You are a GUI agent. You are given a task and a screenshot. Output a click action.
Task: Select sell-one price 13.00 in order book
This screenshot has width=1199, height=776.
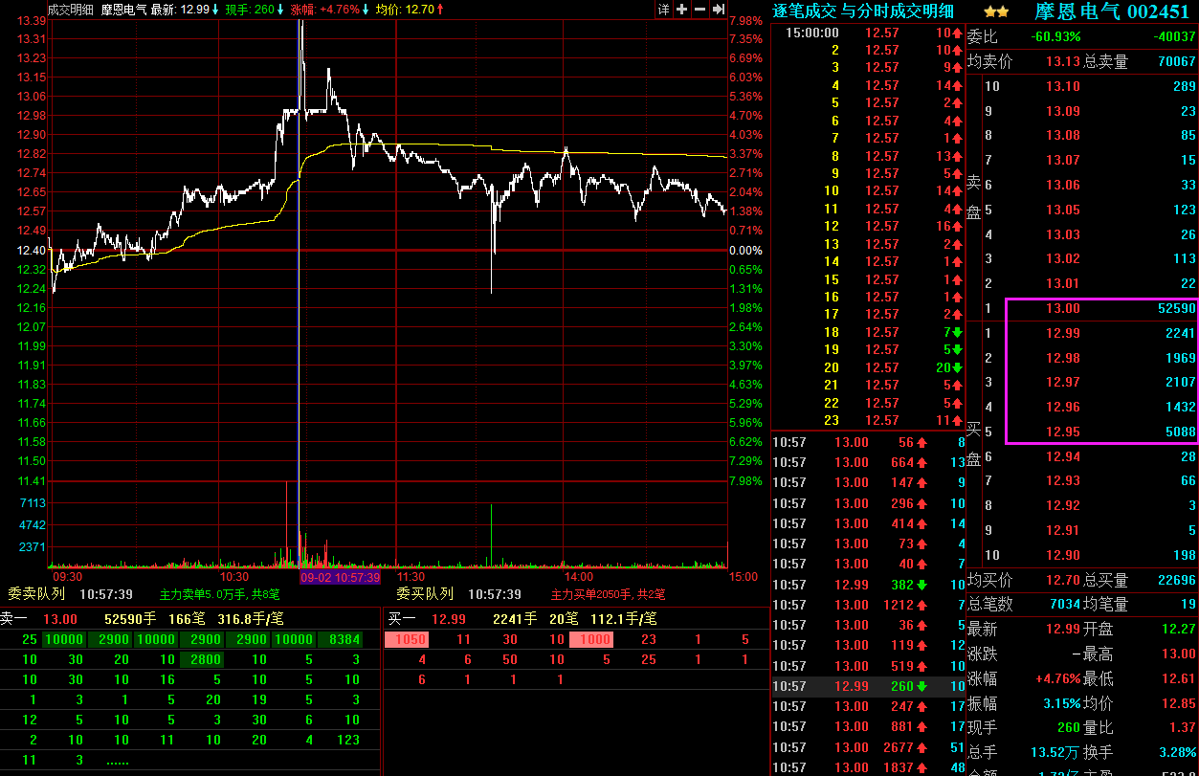pyautogui.click(x=1062, y=308)
